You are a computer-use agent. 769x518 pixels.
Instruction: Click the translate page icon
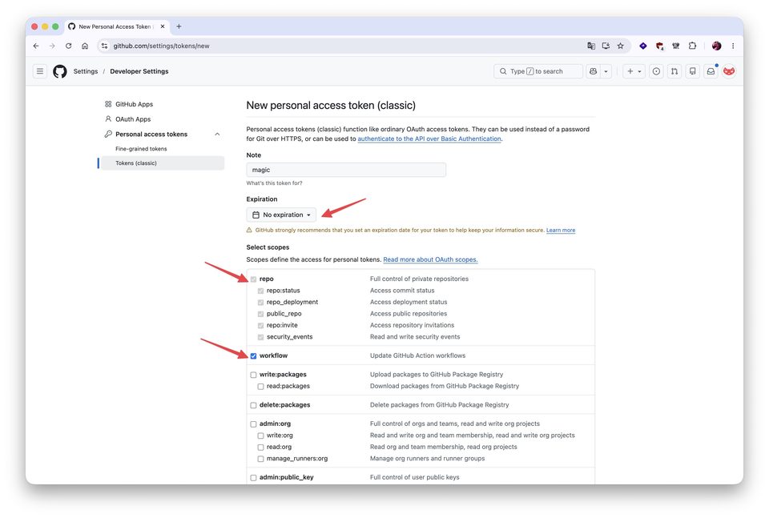pyautogui.click(x=591, y=46)
